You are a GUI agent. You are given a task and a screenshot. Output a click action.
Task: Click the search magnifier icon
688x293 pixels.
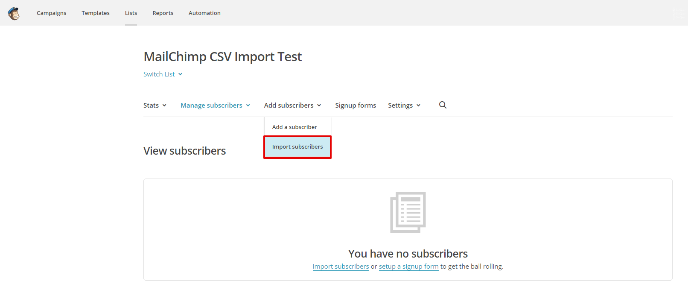[x=443, y=105]
